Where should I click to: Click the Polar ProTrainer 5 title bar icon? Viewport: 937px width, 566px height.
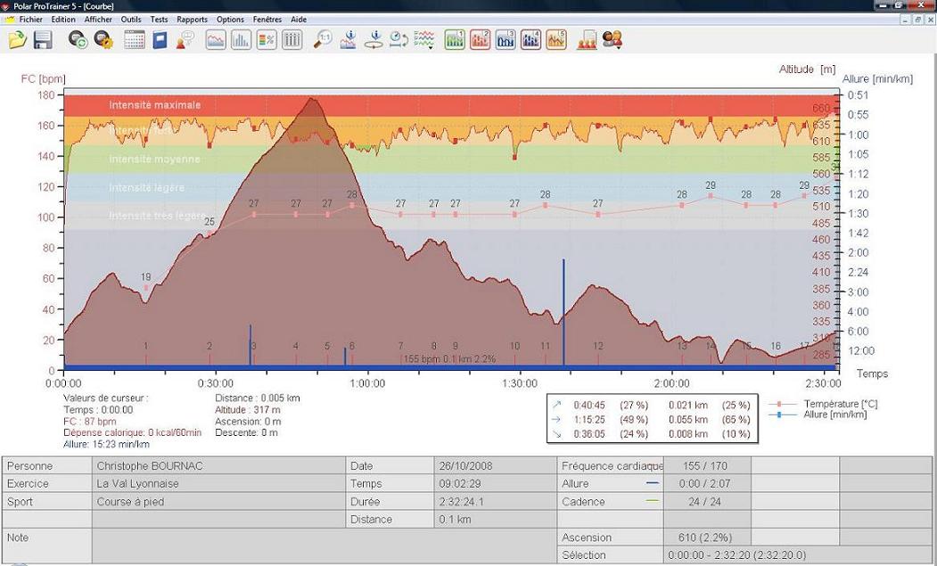coord(6,6)
